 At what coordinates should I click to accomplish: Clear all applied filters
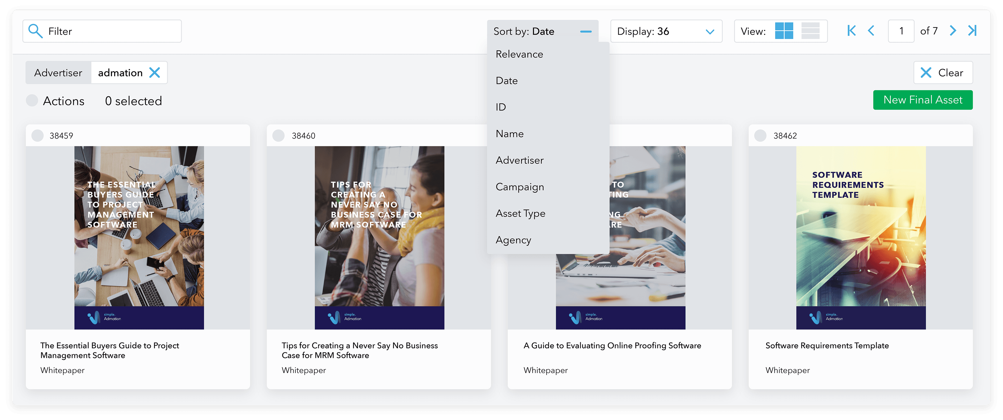(x=943, y=73)
